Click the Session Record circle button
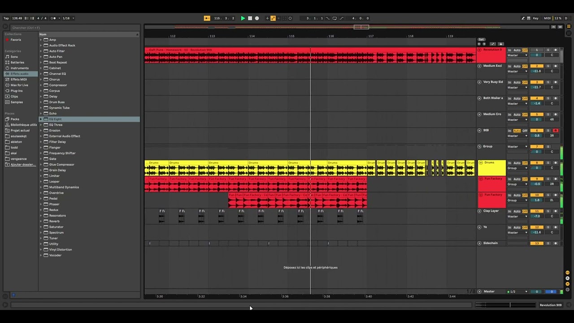 [x=290, y=18]
